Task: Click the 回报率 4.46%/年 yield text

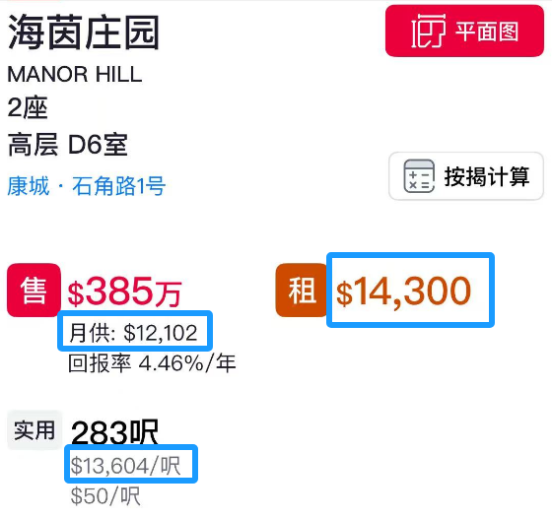Action: click(x=152, y=363)
